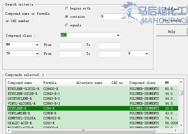The height and width of the screenshot is (134, 188).
Task: Select the OXALIC-ACID-R compound
Action: tap(92, 123)
